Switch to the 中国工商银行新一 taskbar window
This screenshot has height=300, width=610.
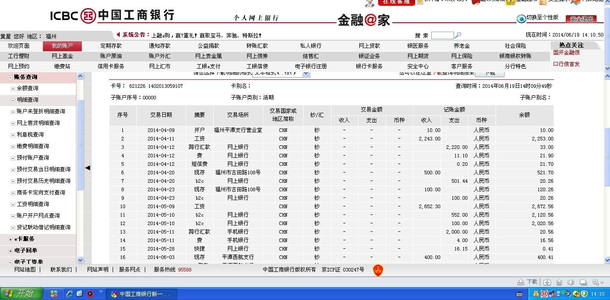tap(143, 294)
